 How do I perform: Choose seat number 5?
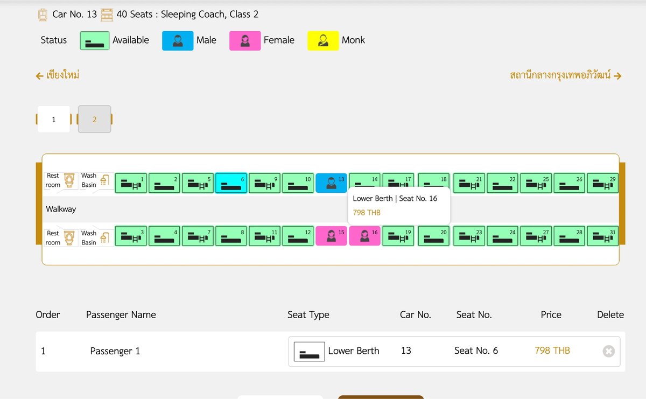(x=198, y=183)
